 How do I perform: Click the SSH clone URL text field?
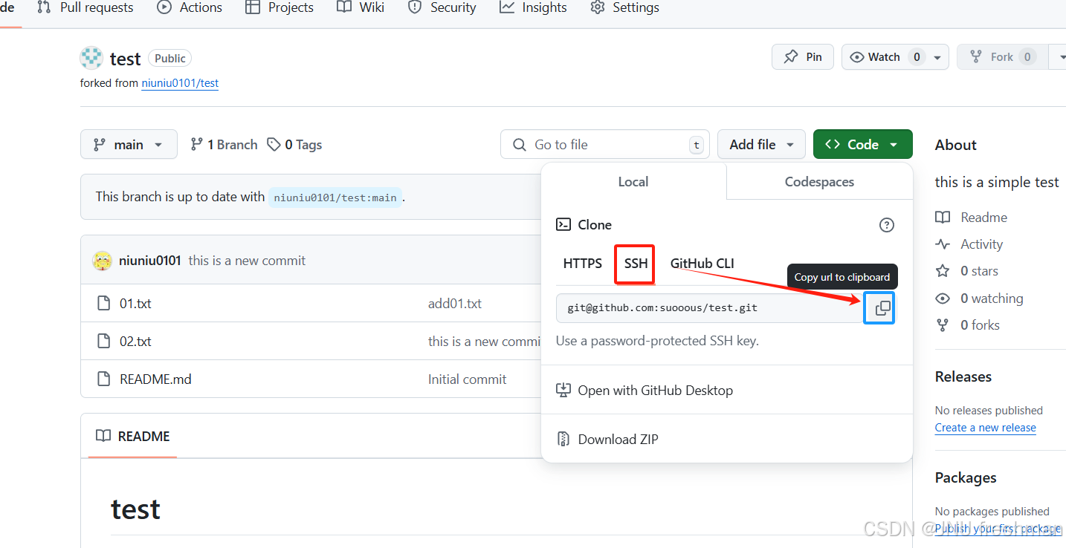710,307
